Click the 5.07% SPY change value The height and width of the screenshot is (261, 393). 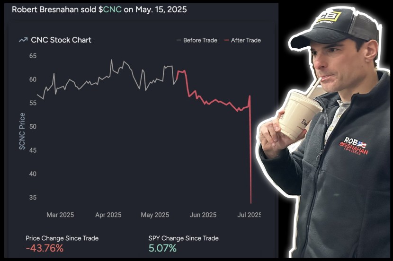(162, 248)
